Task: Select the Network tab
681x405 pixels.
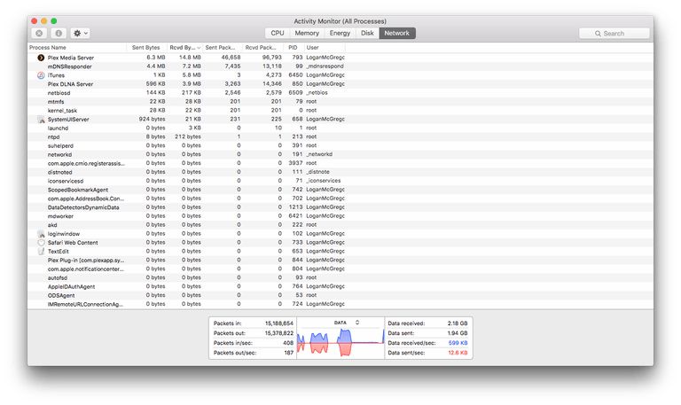Action: (397, 33)
